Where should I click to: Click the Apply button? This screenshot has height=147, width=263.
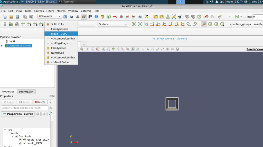9,102
